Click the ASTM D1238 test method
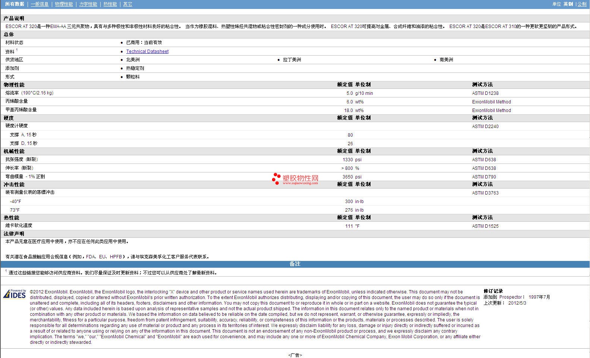Image resolution: width=590 pixels, height=358 pixels. (x=485, y=93)
